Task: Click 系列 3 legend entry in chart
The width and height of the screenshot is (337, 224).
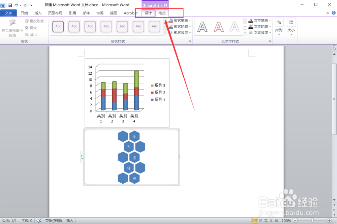Action: 158,85
